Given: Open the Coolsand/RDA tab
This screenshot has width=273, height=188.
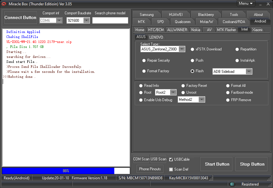Looking at the screenshot, I should (234, 22).
